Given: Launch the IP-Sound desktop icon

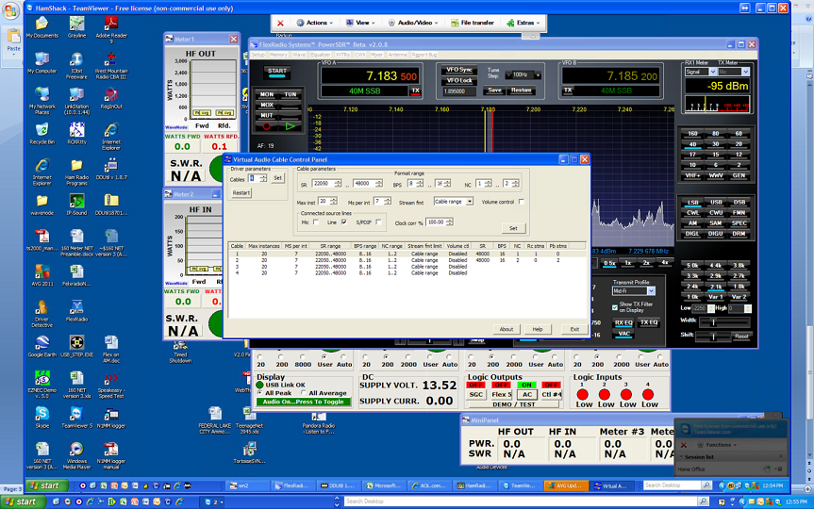Looking at the screenshot, I should (x=76, y=201).
